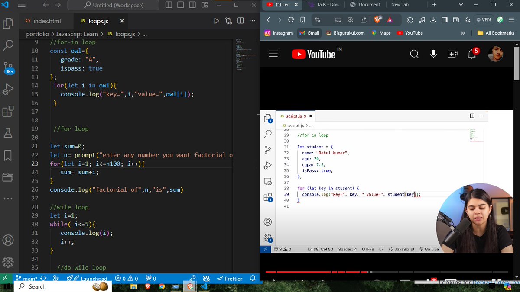
Task: Close the loops.js tab
Action: point(122,21)
